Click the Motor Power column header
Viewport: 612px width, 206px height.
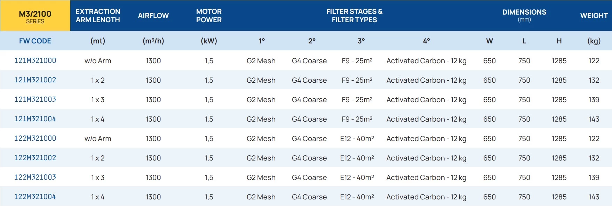[209, 16]
